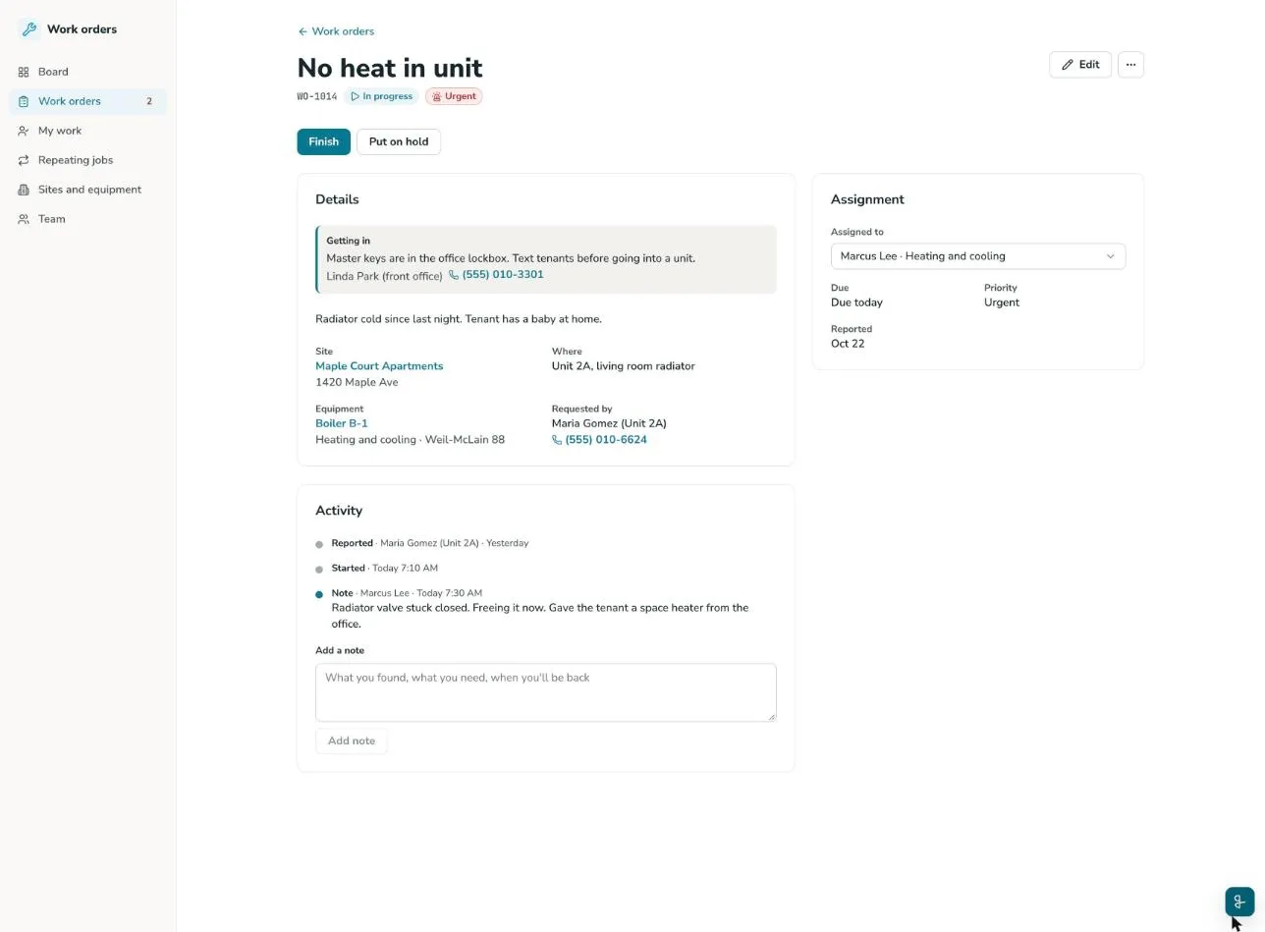Click the Getting in note heading

pos(349,241)
